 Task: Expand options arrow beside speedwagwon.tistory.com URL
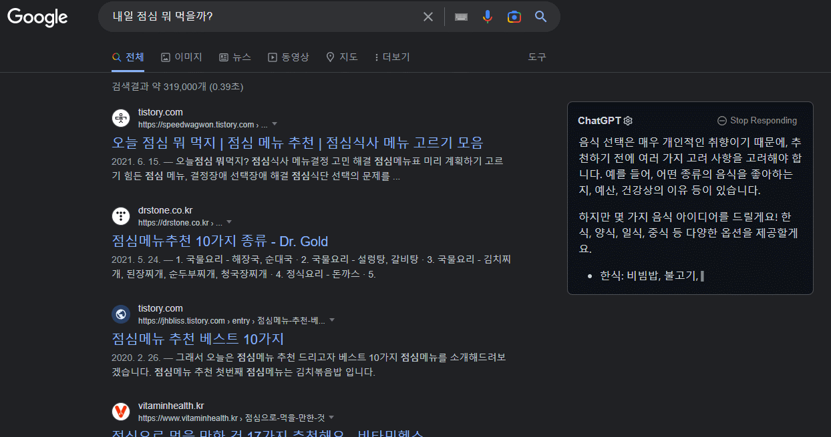tap(274, 124)
